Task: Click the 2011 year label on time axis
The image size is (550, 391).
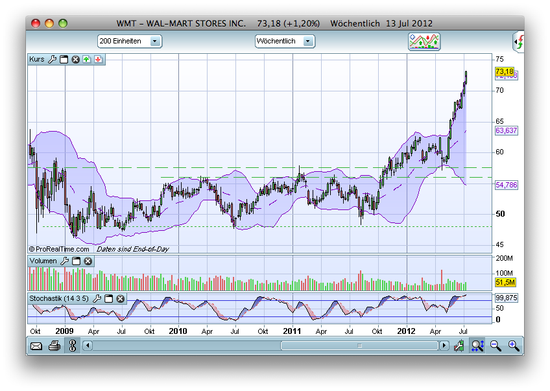Action: click(292, 331)
